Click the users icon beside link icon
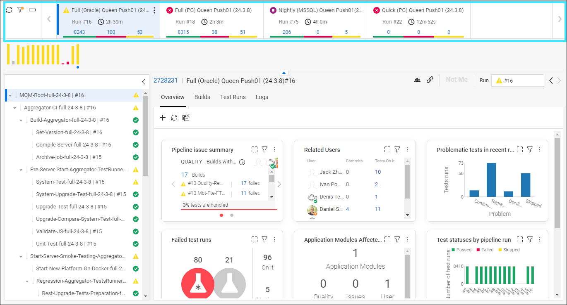 (417, 80)
